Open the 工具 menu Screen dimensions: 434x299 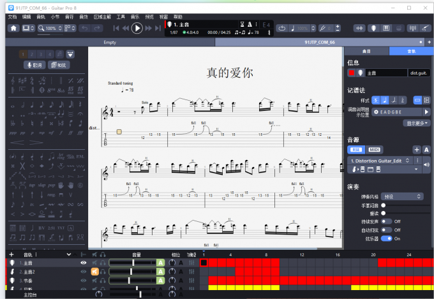pos(121,17)
